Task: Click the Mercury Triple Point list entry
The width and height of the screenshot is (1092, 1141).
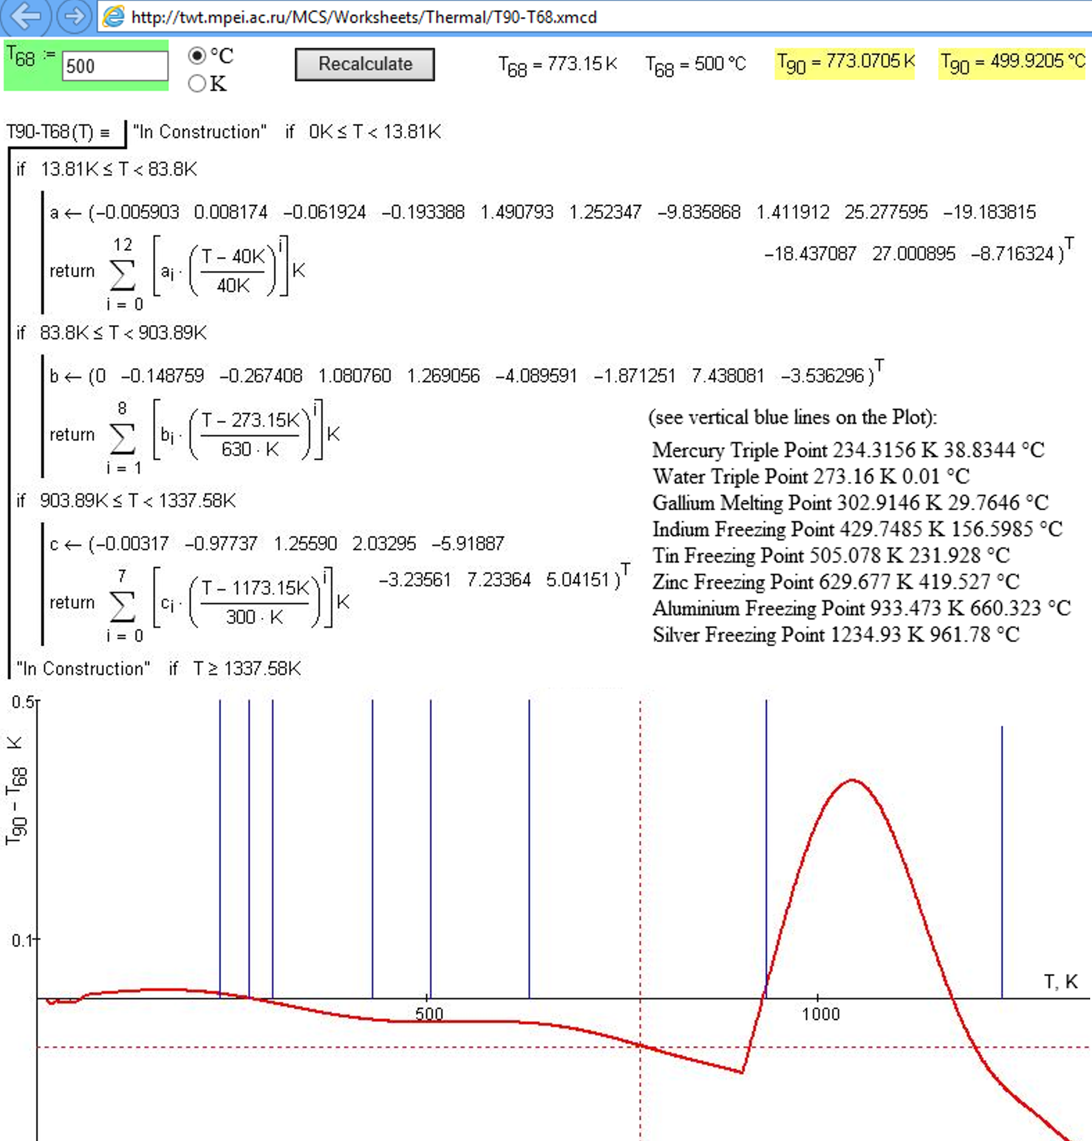Action: click(844, 450)
